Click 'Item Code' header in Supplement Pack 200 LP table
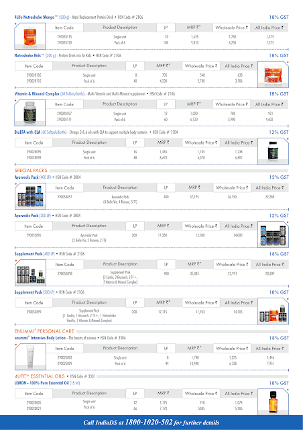Screen dimensions: 303x430 click(34, 303)
